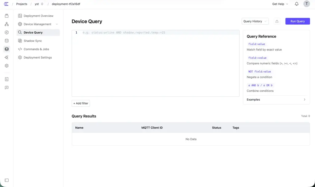315x187 pixels.
Task: Click the NOT field:value snippet
Action: click(x=260, y=71)
